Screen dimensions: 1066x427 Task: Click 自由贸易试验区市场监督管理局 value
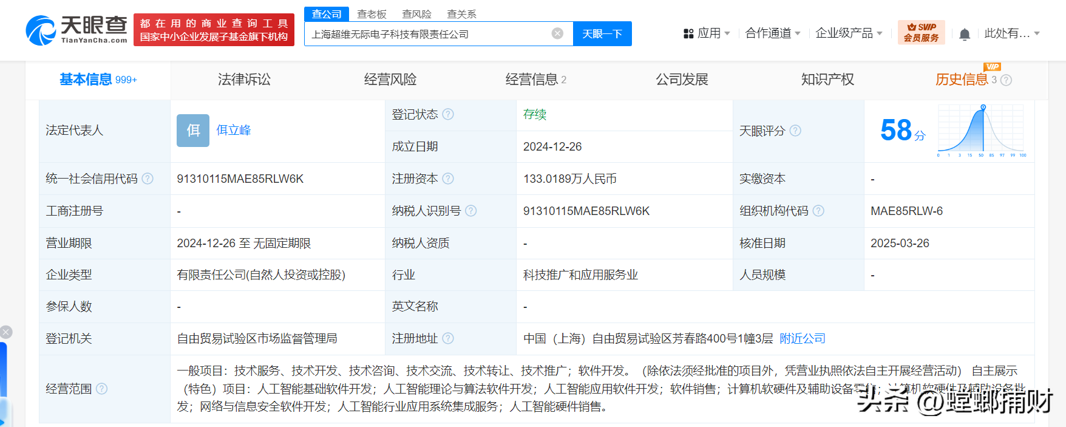pos(257,338)
